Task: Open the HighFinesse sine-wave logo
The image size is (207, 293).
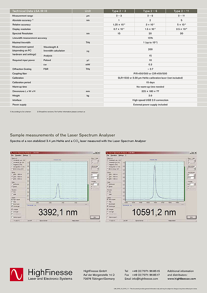Action: pos(17,274)
